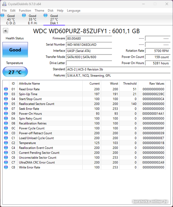Screen dimensions: 173x207
Task: Close the CrystalDiskInfo window
Action: (x=167, y=4)
